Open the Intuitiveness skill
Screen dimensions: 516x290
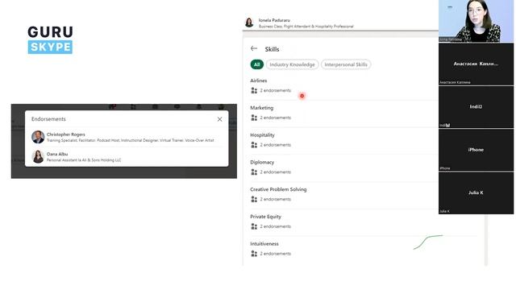264,244
